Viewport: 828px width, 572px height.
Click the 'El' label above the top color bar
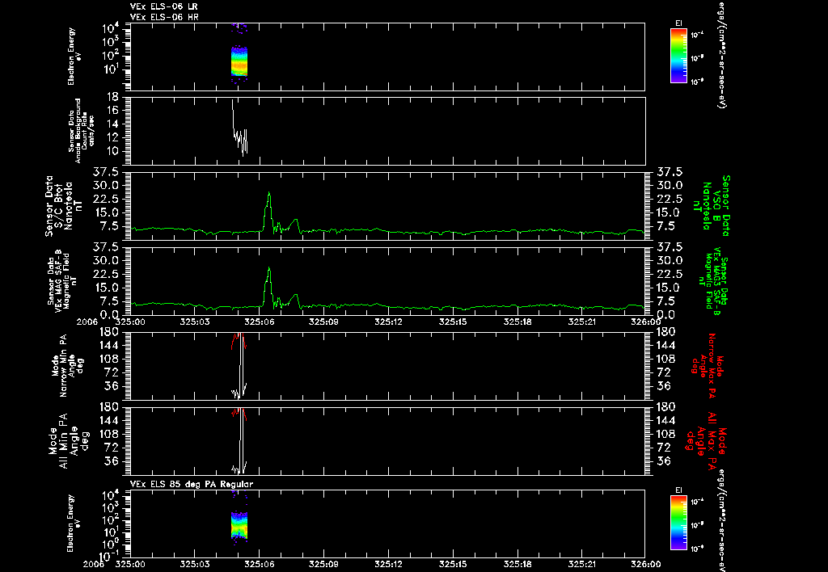point(678,23)
